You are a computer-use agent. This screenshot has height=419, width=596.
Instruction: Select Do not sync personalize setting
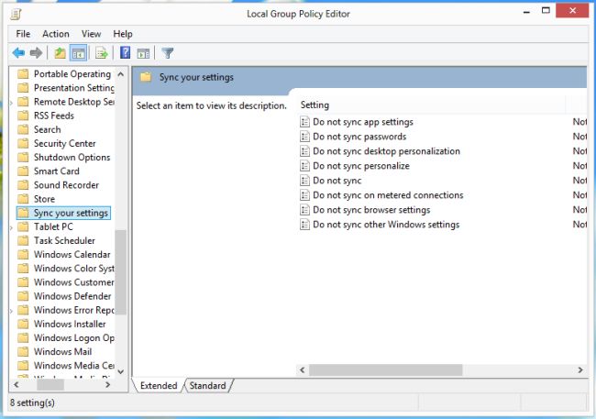click(361, 166)
